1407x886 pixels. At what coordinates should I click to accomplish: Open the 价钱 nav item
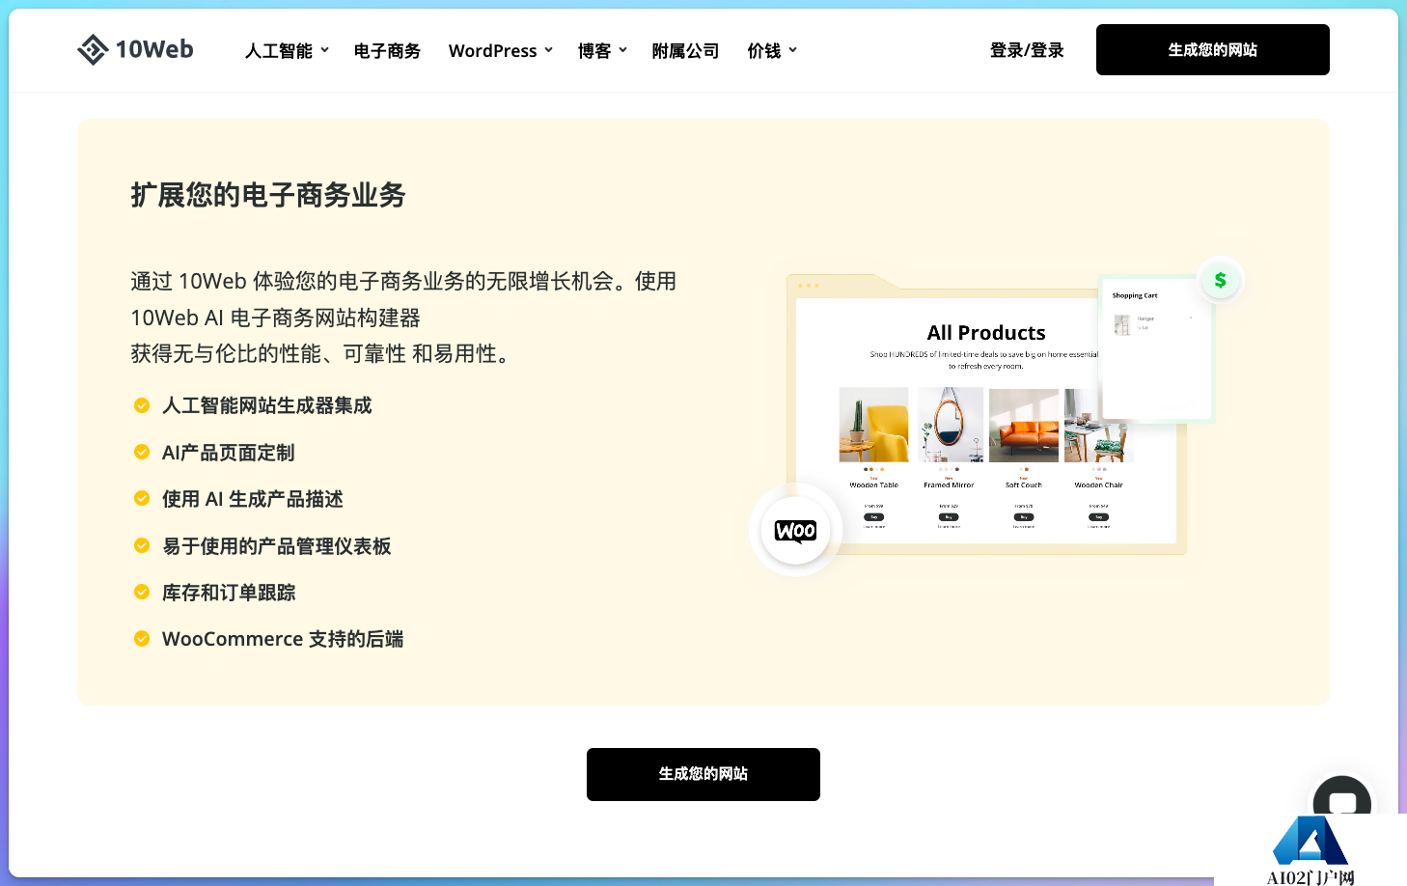tap(764, 50)
